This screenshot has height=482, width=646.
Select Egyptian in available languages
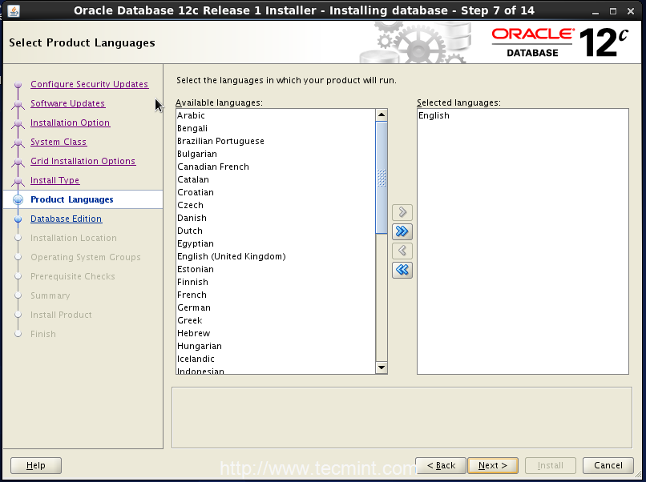[276, 243]
